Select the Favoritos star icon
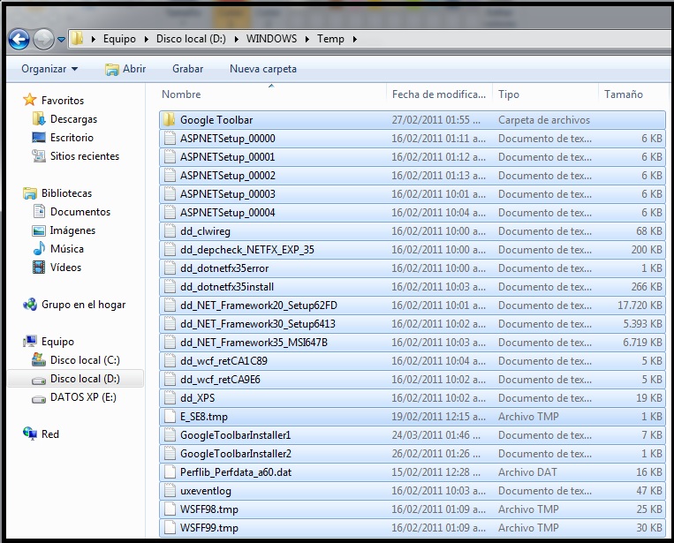Image resolution: width=674 pixels, height=543 pixels. (x=30, y=100)
